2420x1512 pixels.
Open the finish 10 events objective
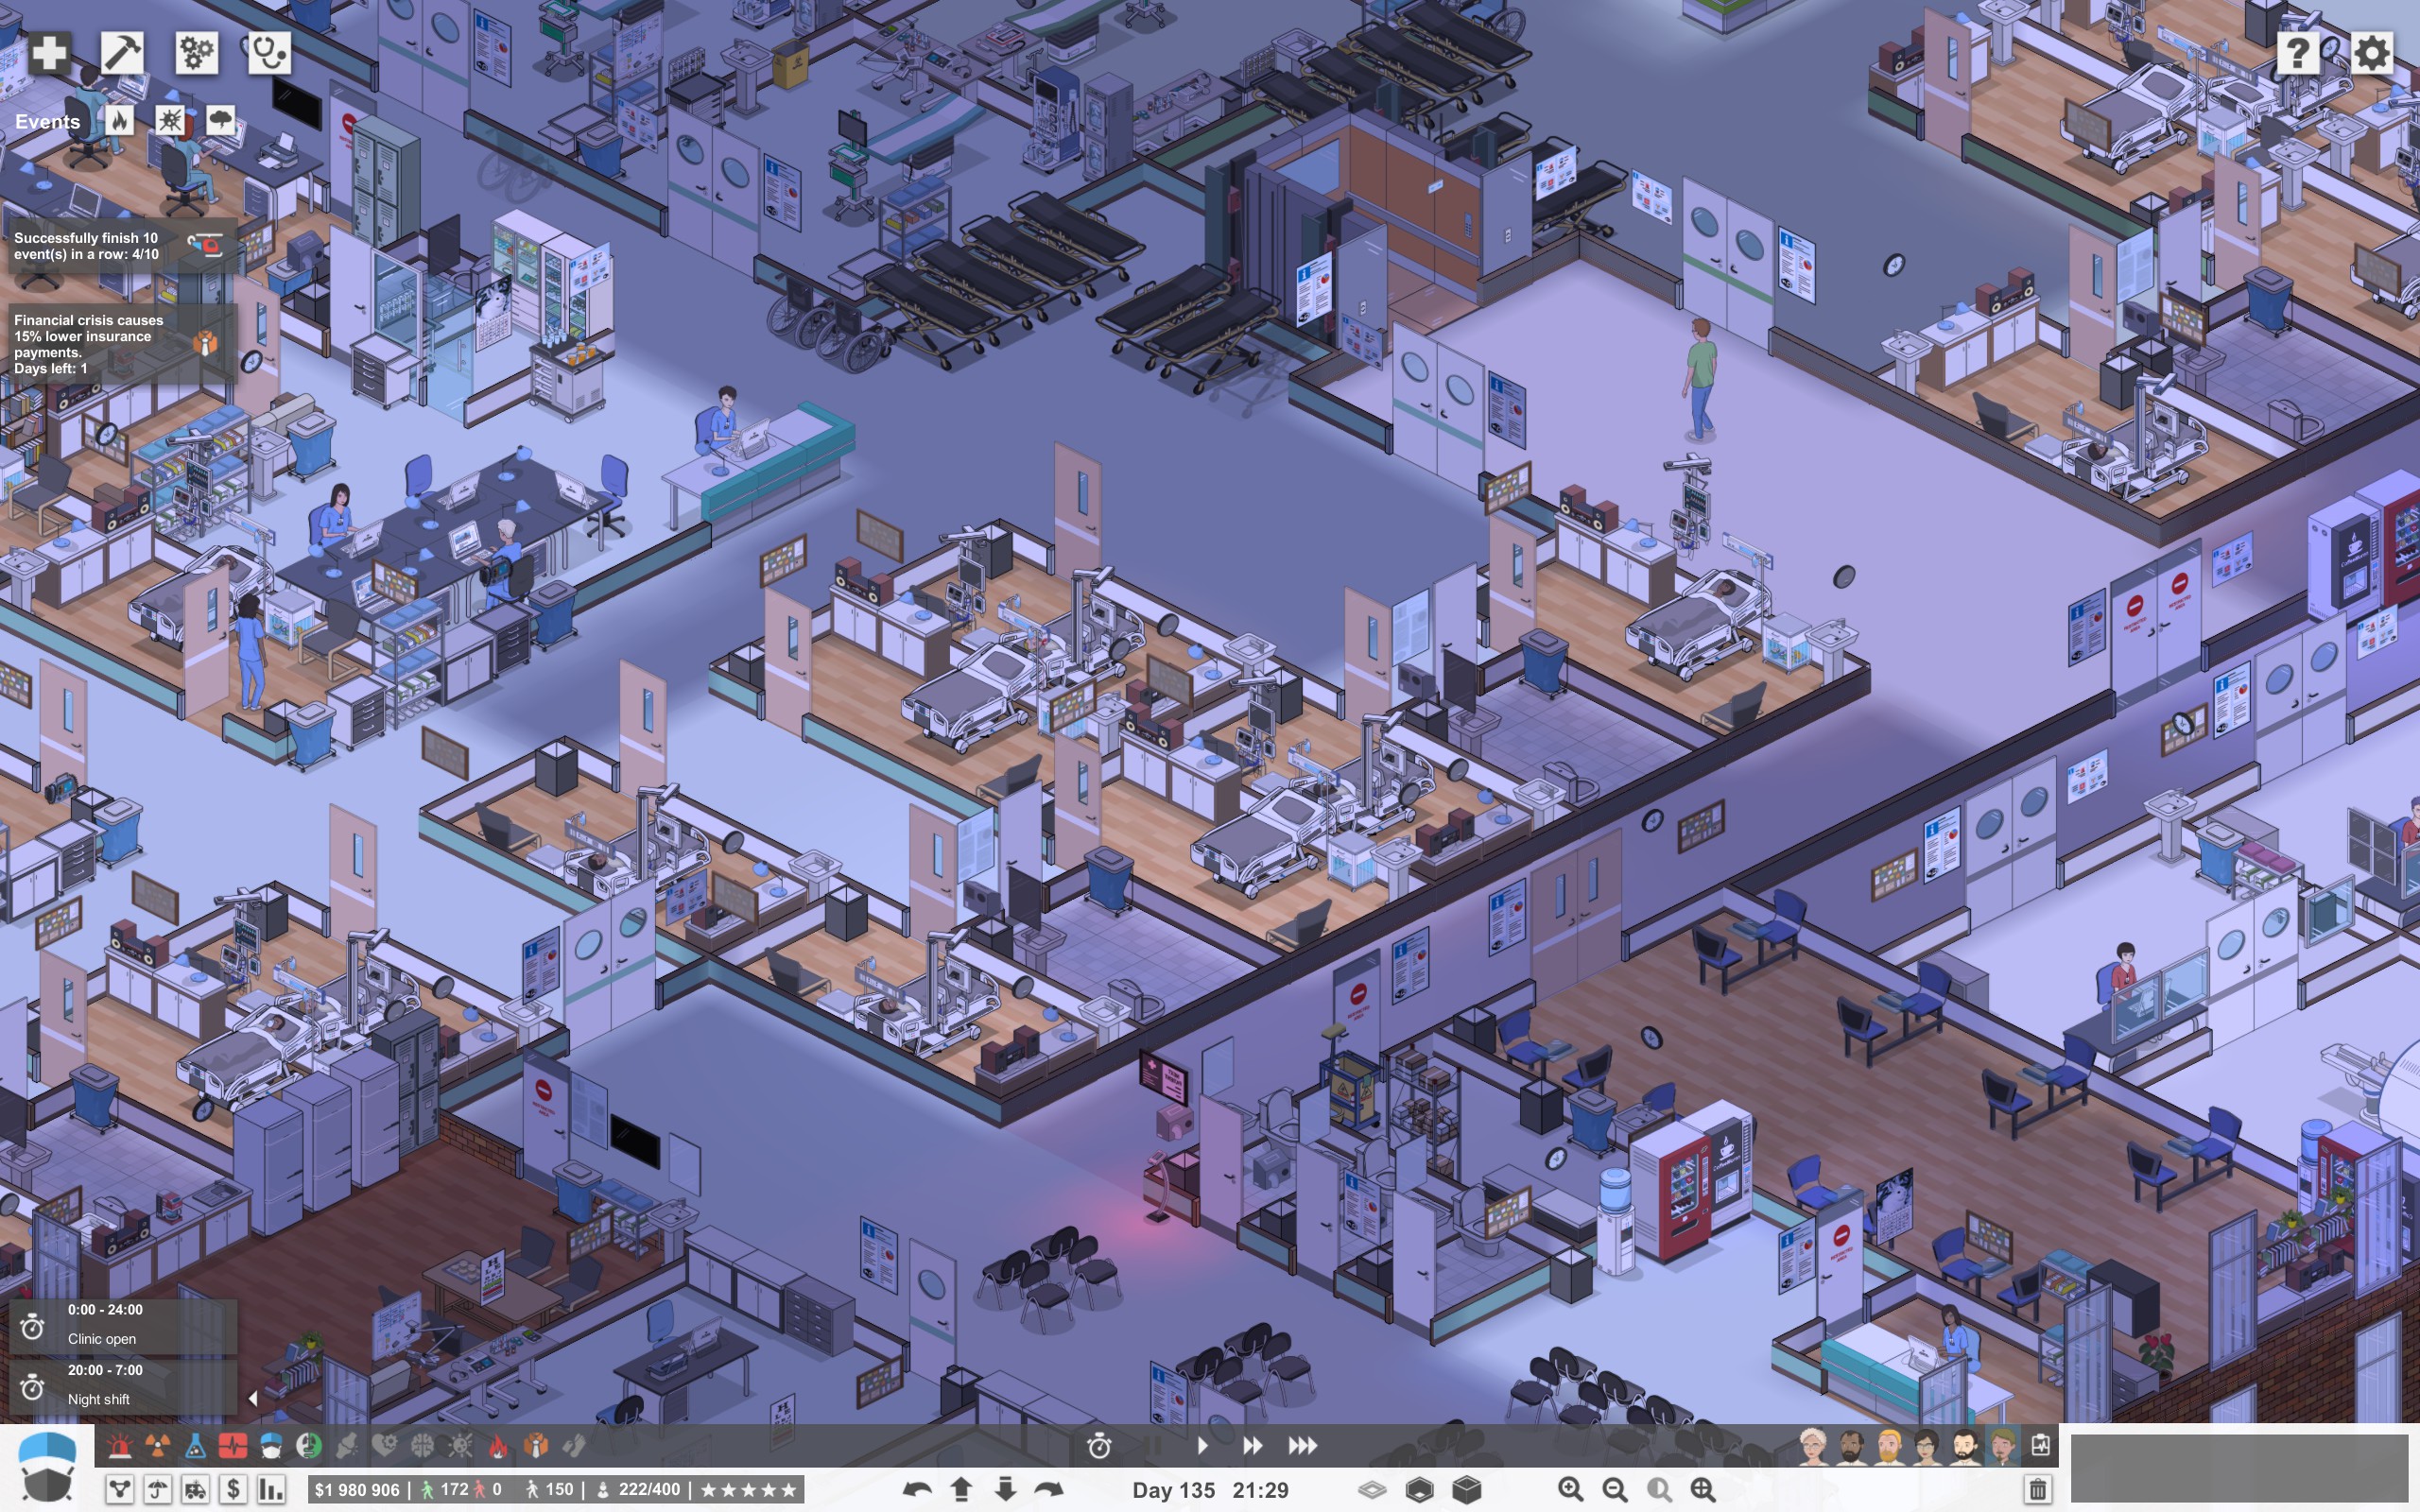click(x=122, y=246)
